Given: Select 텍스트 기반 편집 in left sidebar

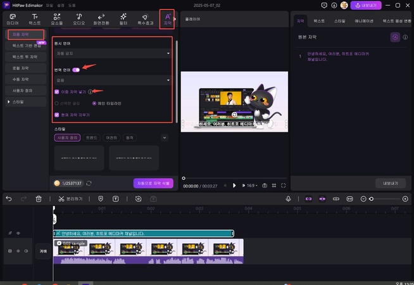Looking at the screenshot, I should (x=25, y=46).
